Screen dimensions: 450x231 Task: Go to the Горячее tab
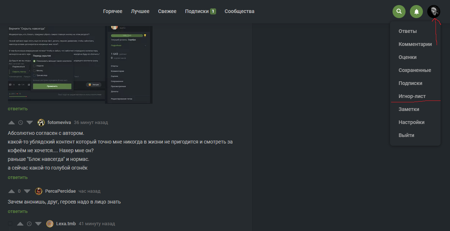coord(112,11)
